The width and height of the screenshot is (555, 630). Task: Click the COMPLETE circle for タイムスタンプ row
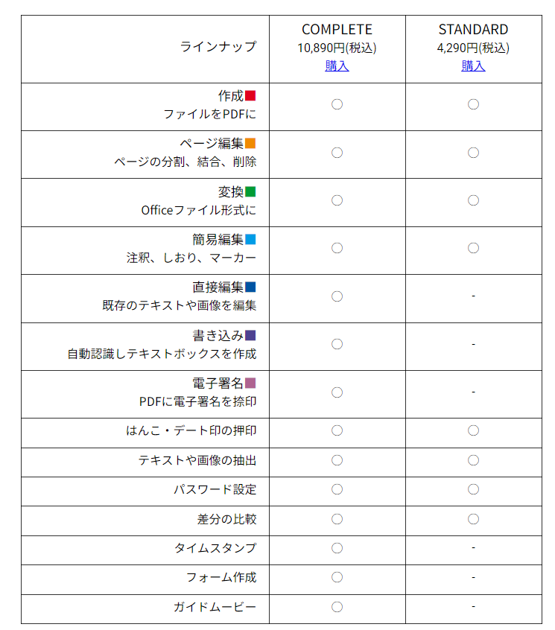tap(337, 548)
